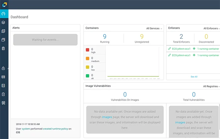Click the orange medium severity swatch
The width and height of the screenshot is (220, 139).
tap(87, 58)
